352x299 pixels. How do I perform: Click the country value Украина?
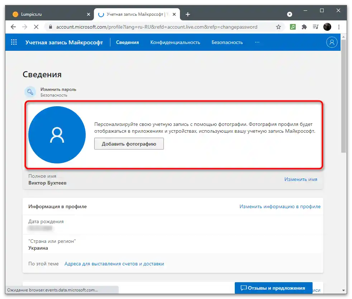point(38,248)
